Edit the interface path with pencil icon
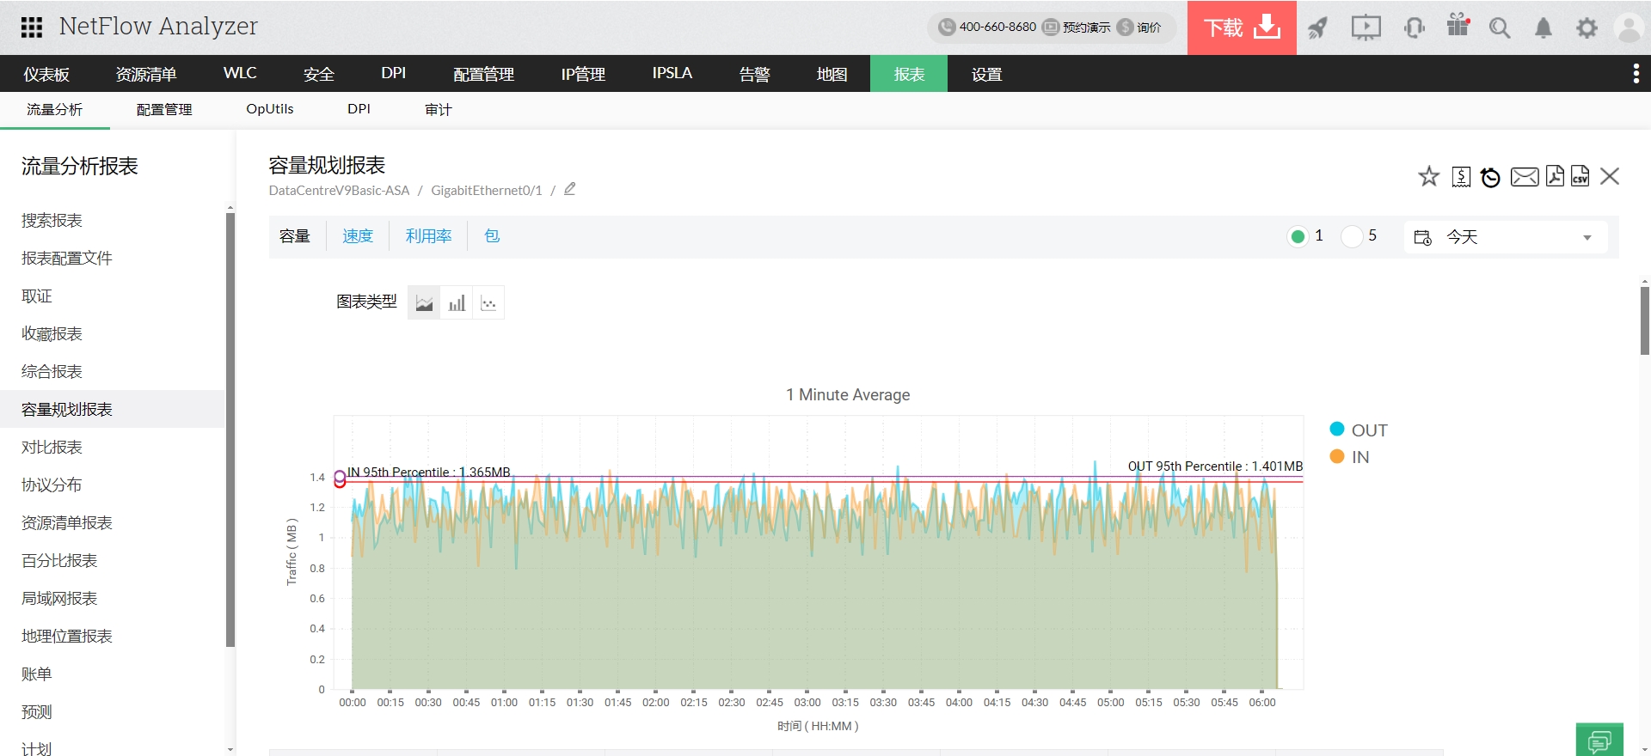Viewport: 1651px width, 756px height. [569, 190]
